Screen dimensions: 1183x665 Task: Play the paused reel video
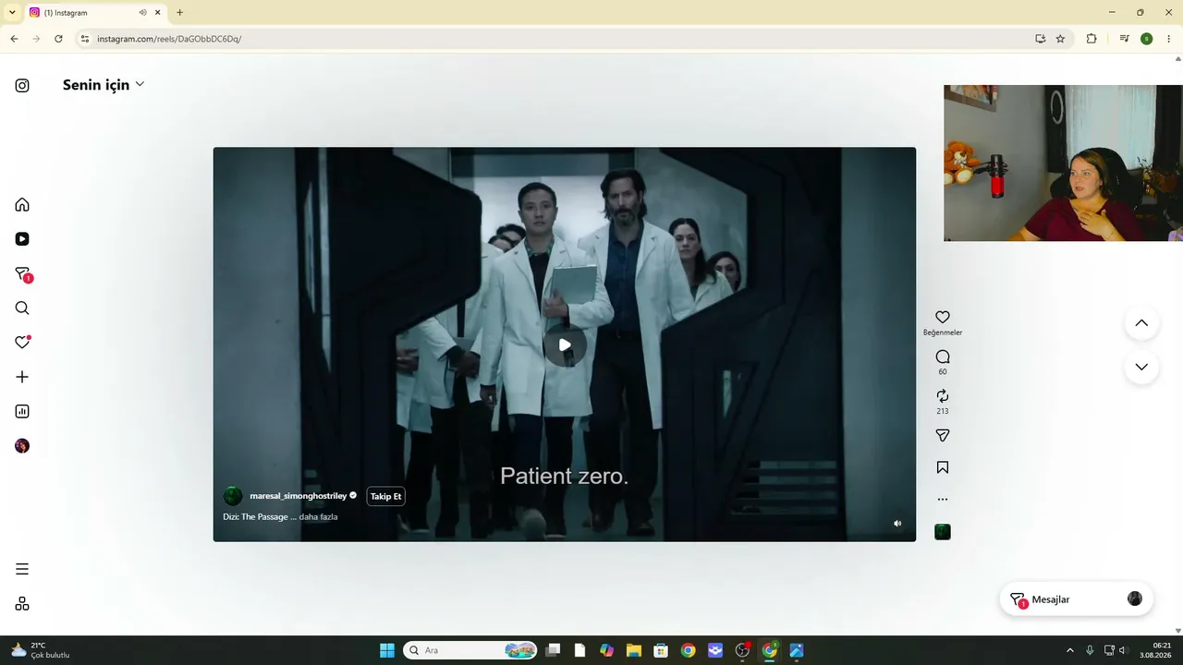pyautogui.click(x=565, y=345)
